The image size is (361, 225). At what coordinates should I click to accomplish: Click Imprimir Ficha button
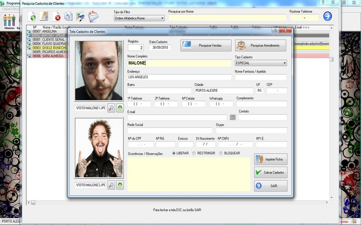[271, 159]
